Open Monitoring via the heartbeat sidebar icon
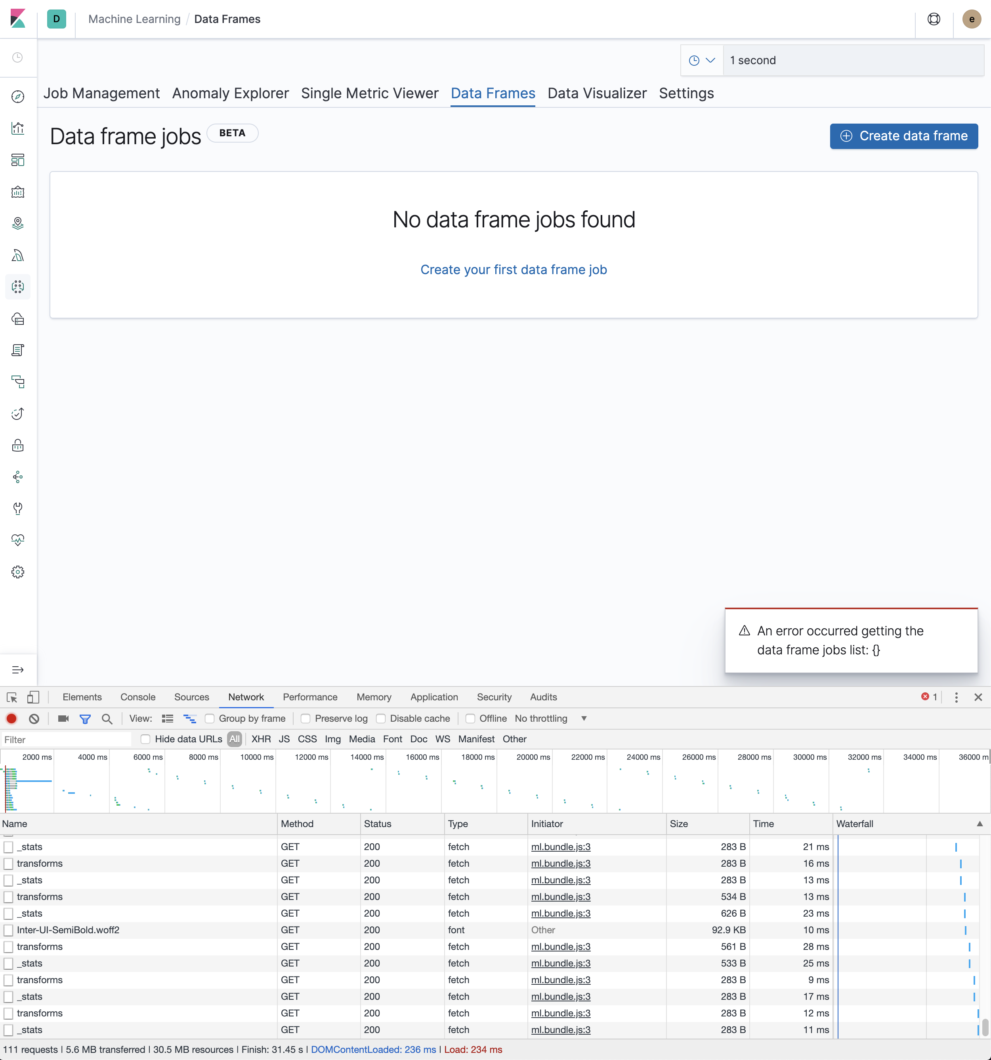The width and height of the screenshot is (991, 1060). click(x=17, y=540)
